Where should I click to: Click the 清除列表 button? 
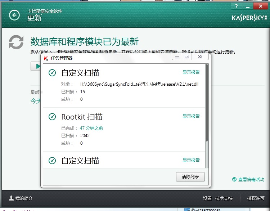tap(190, 176)
